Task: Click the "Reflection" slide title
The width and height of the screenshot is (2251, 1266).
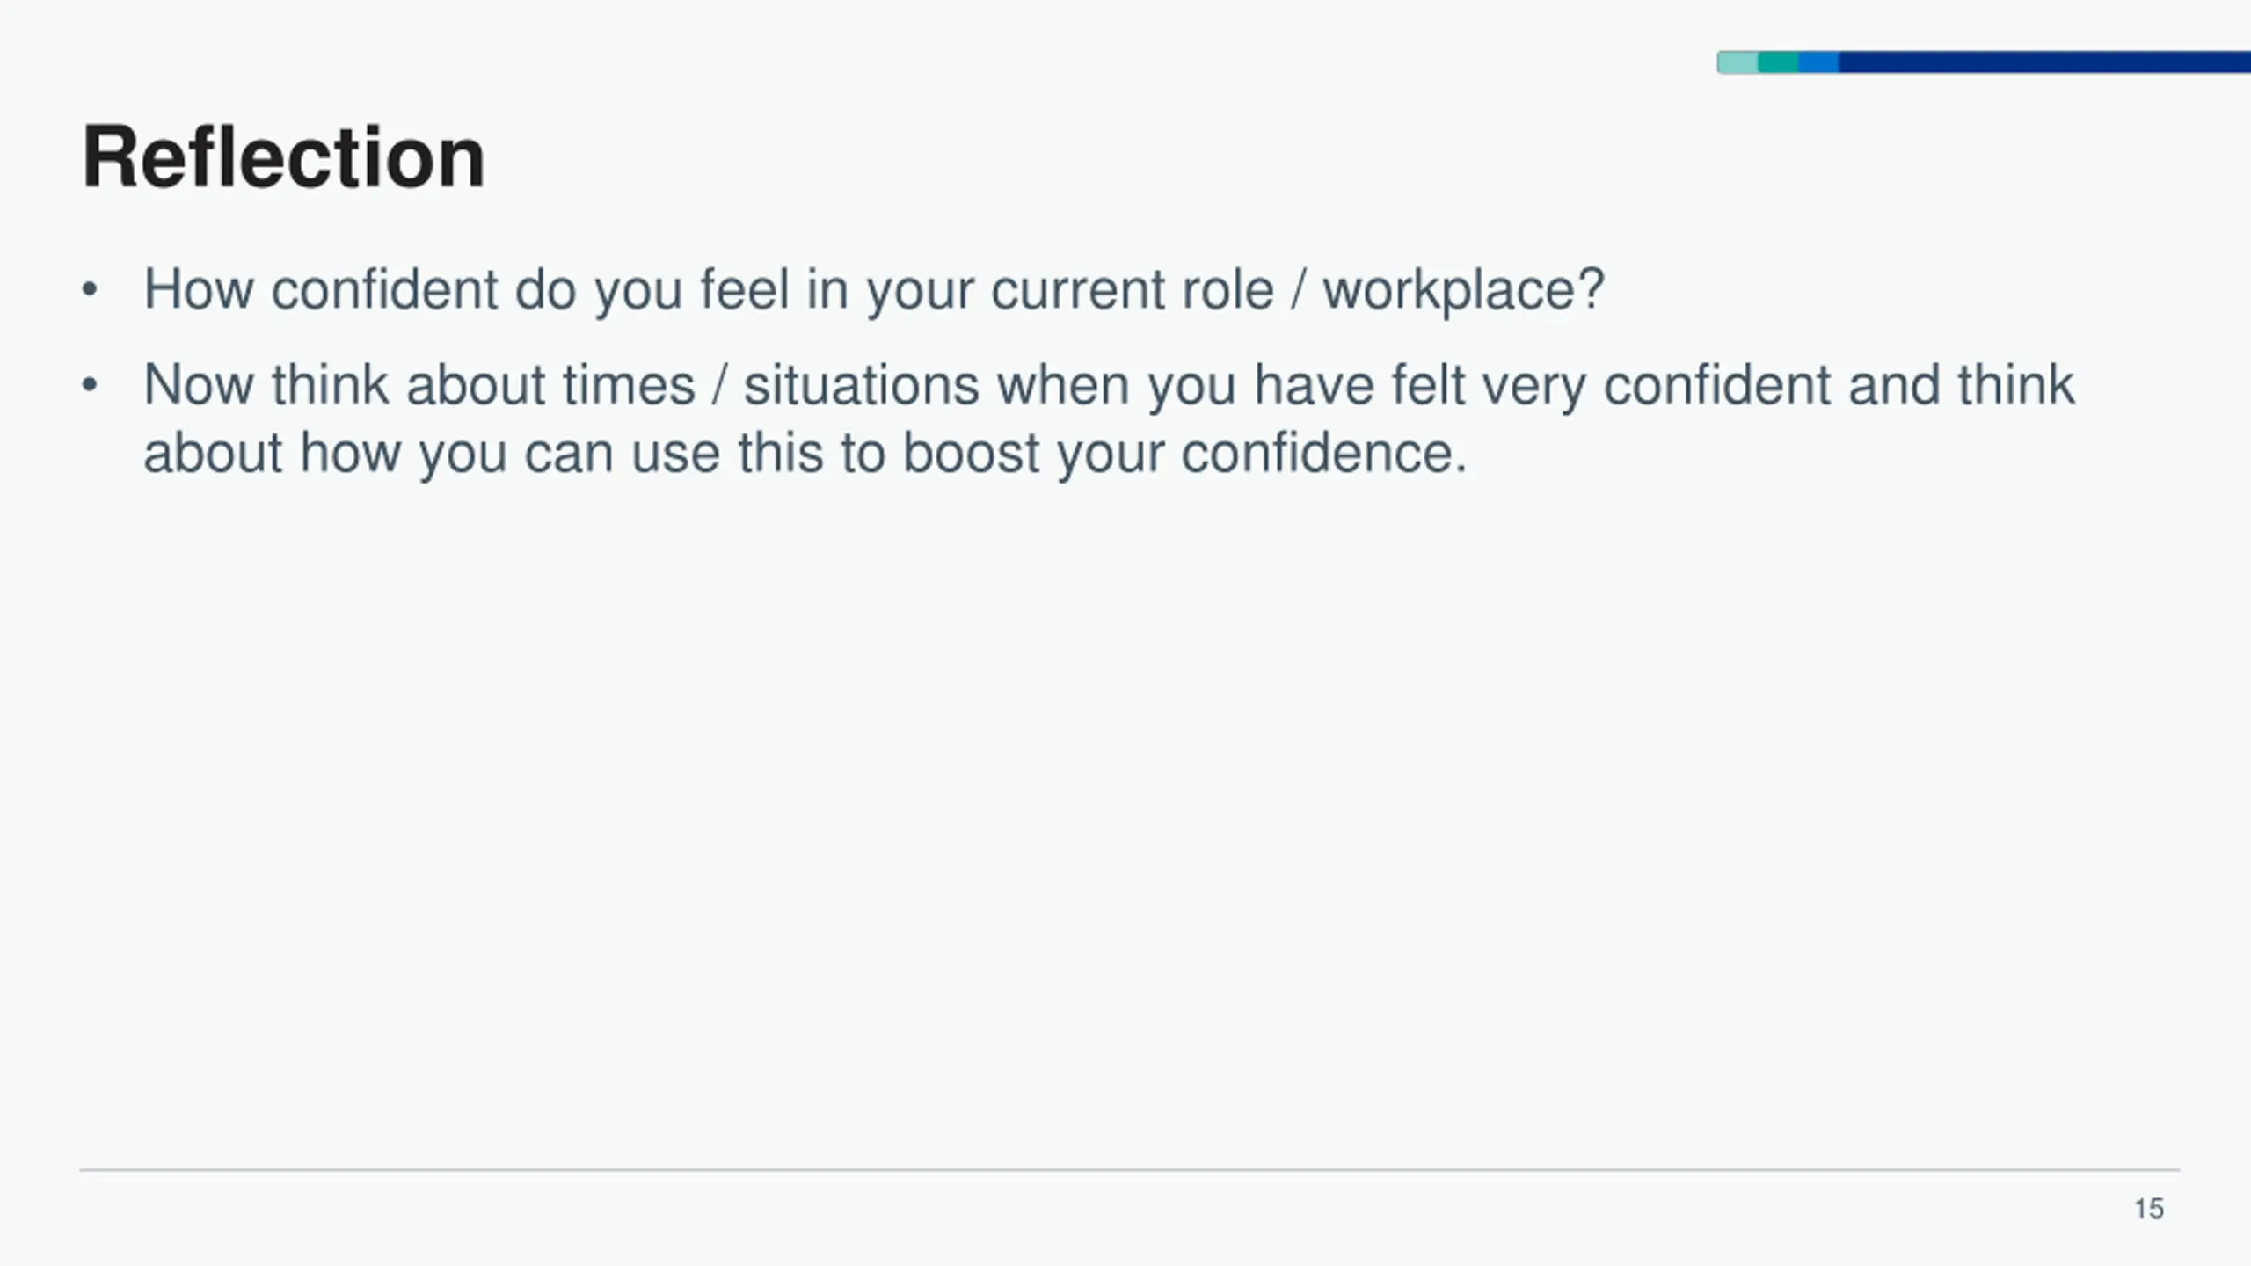Action: point(283,158)
